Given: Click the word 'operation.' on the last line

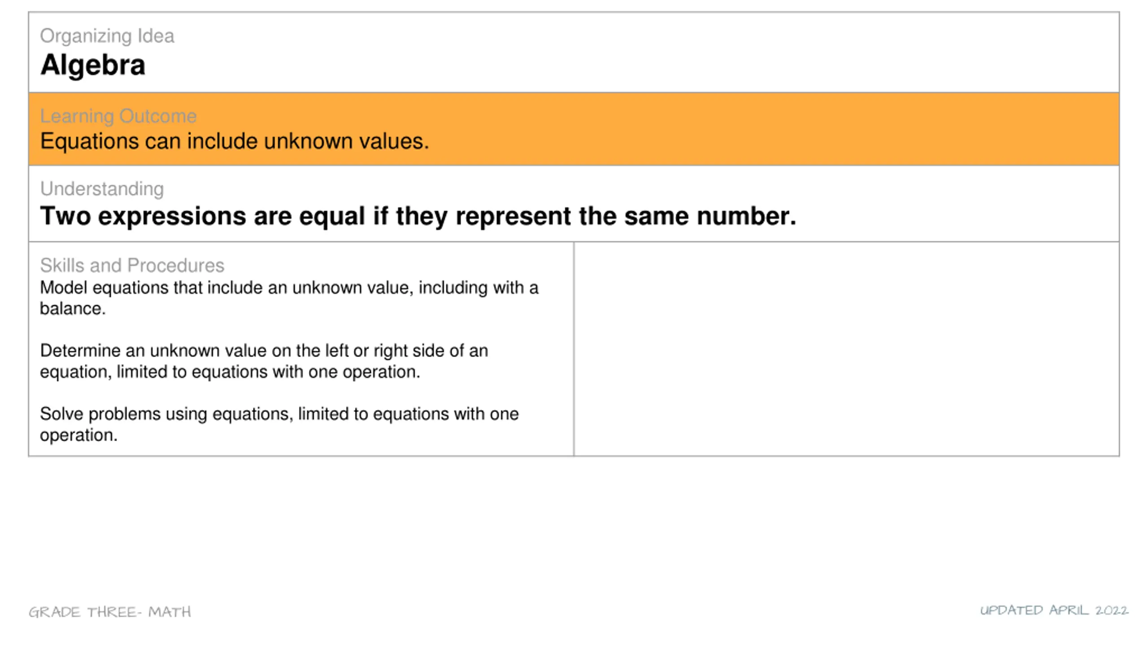Looking at the screenshot, I should coord(78,435).
